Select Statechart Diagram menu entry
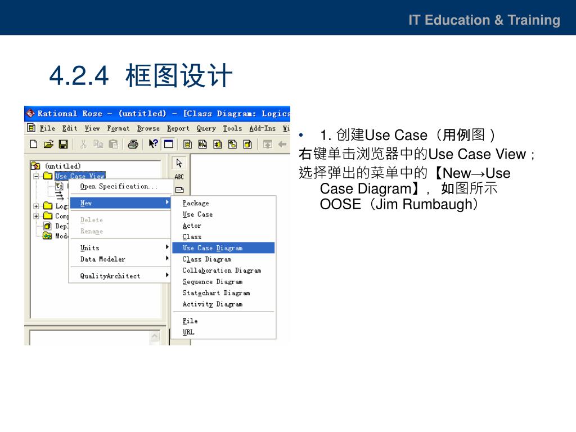Image resolution: width=576 pixels, height=432 pixels. (223, 292)
